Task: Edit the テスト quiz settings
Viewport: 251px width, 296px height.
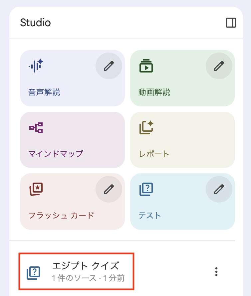Action: 219,190
